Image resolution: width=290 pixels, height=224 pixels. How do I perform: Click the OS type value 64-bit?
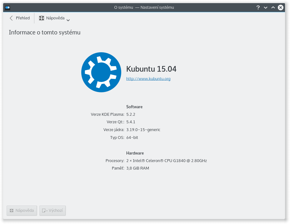coord(132,138)
